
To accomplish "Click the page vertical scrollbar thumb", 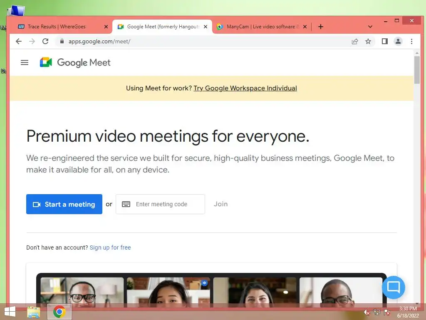I will pos(417,70).
